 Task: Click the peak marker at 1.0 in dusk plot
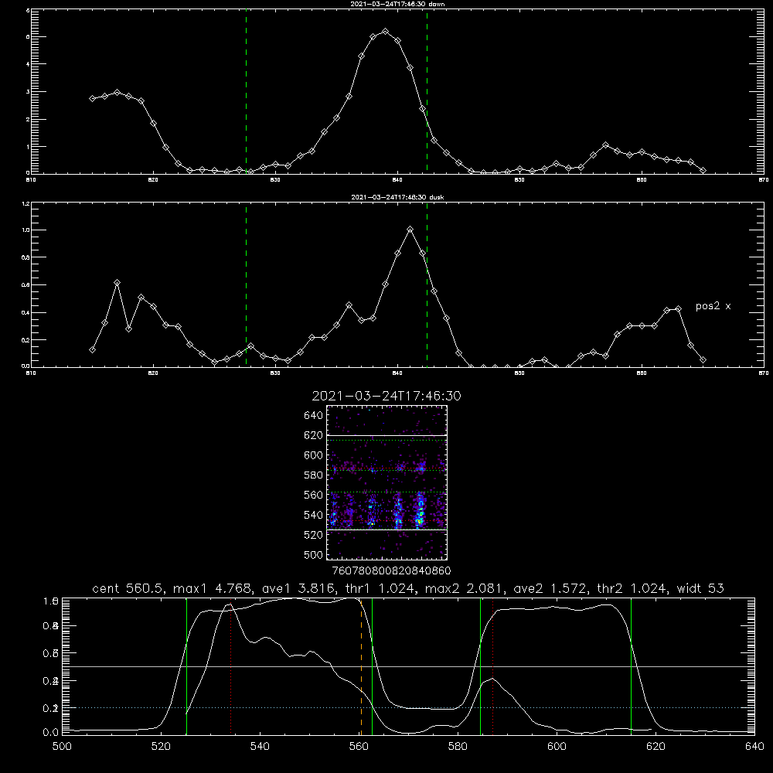point(410,230)
